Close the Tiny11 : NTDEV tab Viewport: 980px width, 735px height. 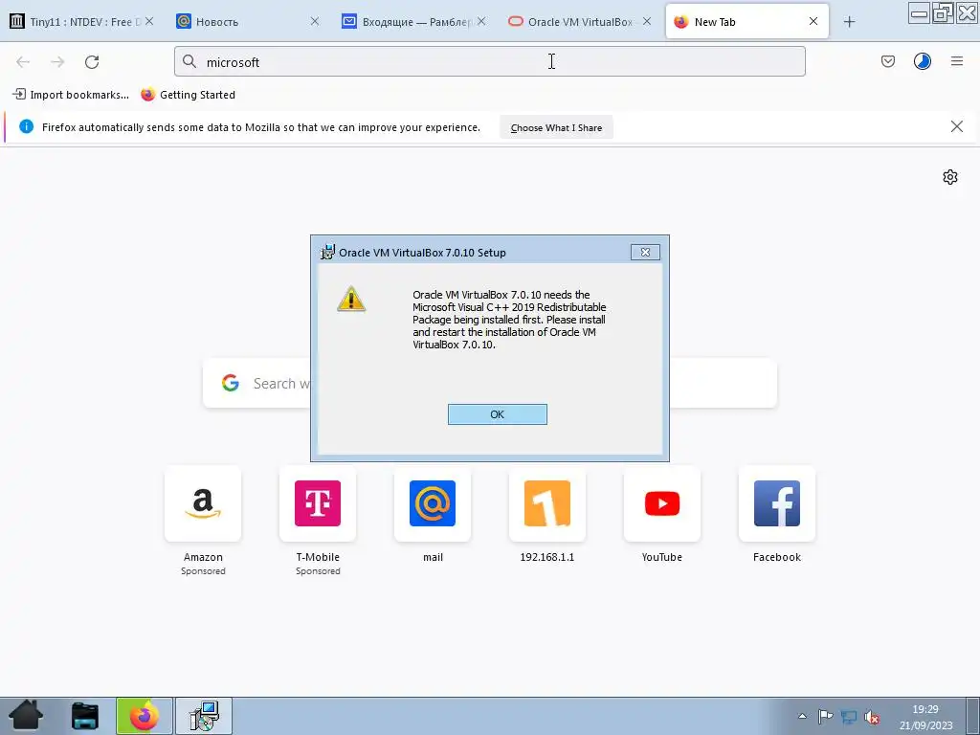click(x=148, y=21)
